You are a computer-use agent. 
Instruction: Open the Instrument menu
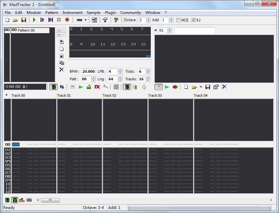click(x=72, y=13)
